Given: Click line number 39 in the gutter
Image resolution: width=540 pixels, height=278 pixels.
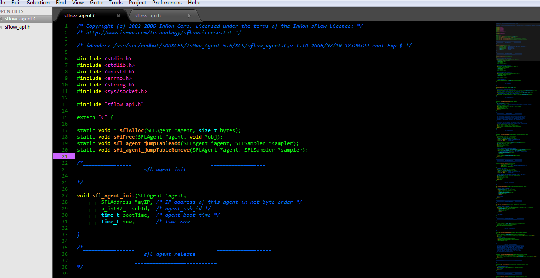Looking at the screenshot, I should pyautogui.click(x=64, y=274).
